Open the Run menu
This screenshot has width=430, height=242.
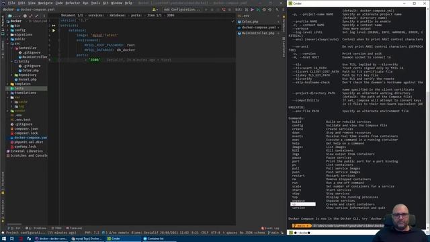[x=85, y=3]
